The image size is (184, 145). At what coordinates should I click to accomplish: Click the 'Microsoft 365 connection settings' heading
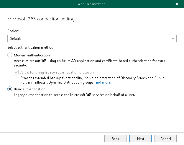42,19
